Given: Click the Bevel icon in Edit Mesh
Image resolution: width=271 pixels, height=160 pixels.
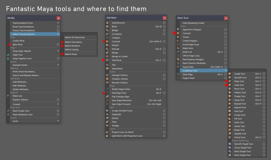Looking at the screenshot, I should pos(107,26).
